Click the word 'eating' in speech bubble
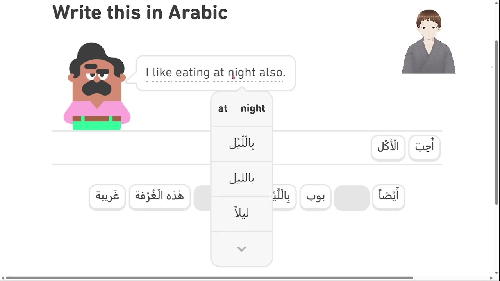 [193, 73]
